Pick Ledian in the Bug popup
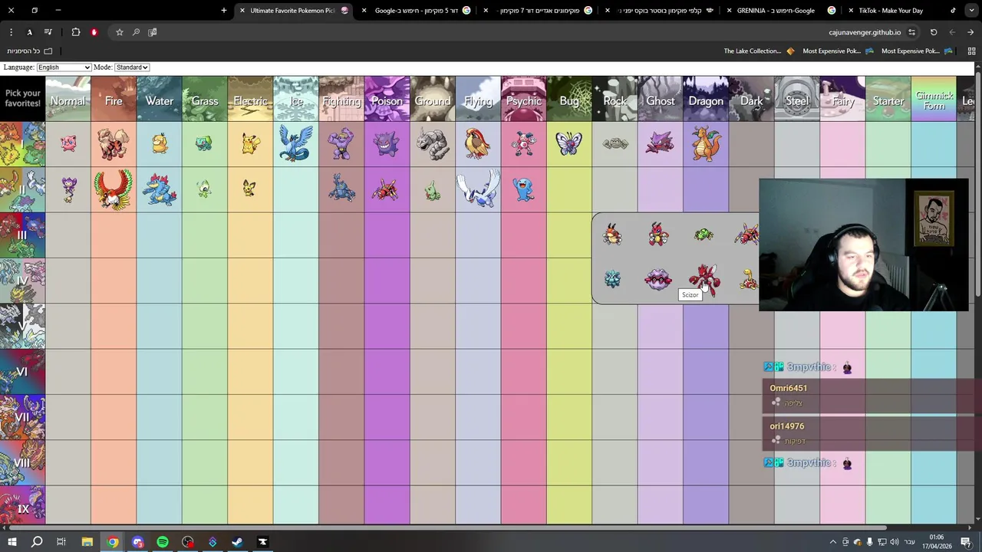The height and width of the screenshot is (552, 982). [x=658, y=235]
